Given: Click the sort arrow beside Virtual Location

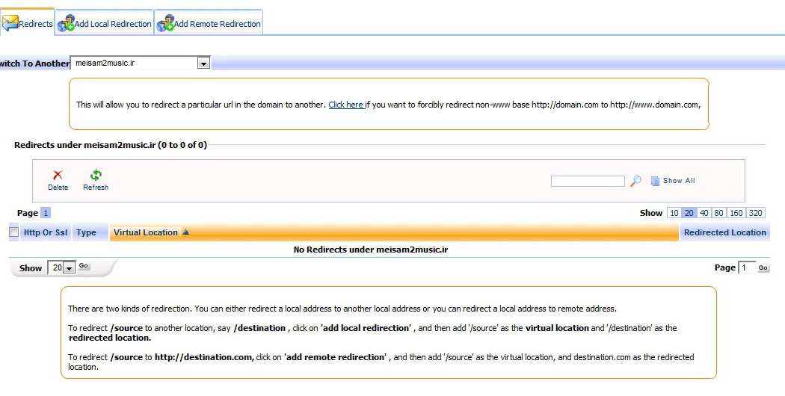Looking at the screenshot, I should click(185, 232).
